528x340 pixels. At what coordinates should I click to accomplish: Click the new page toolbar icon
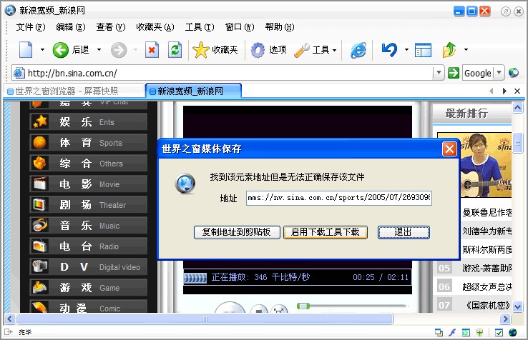pos(26,50)
